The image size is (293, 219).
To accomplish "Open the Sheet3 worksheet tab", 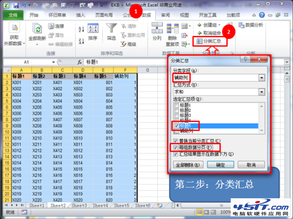I will click(x=79, y=206).
